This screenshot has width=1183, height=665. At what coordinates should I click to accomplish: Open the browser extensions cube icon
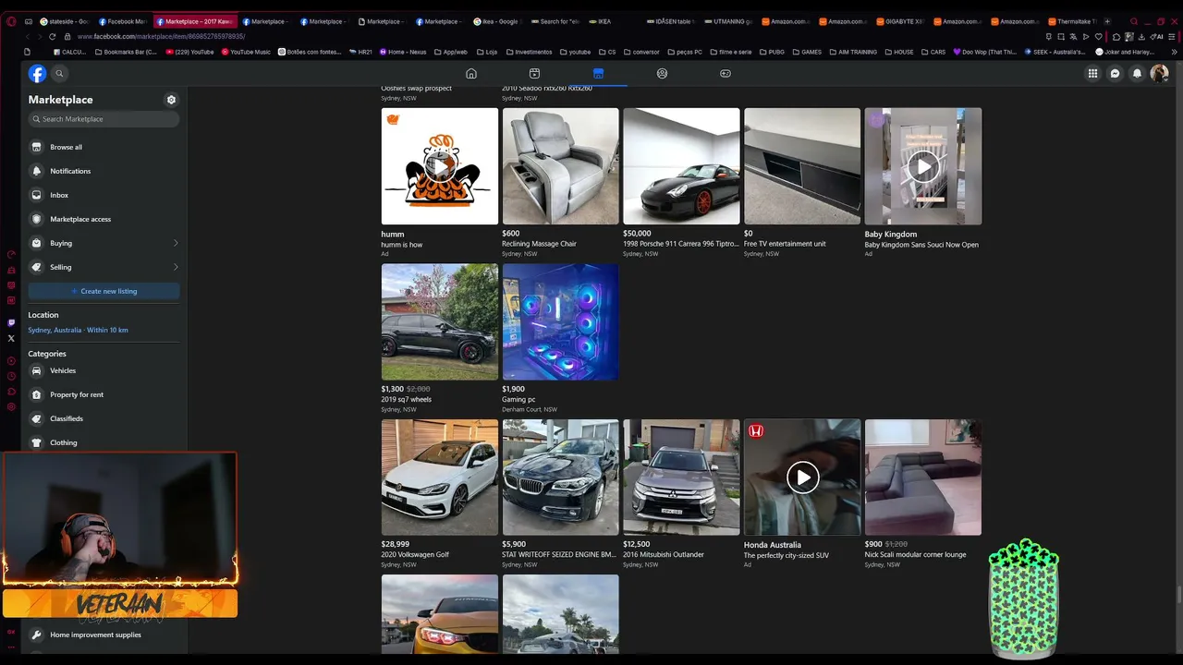click(1116, 37)
